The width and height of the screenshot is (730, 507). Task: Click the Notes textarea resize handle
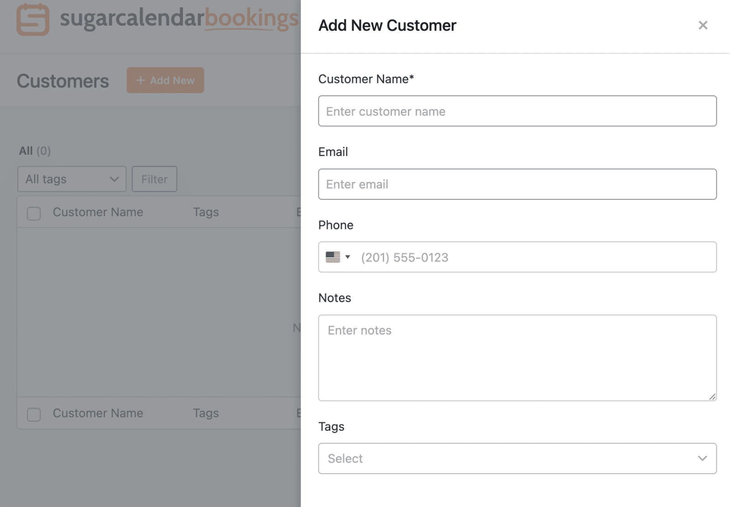(712, 397)
